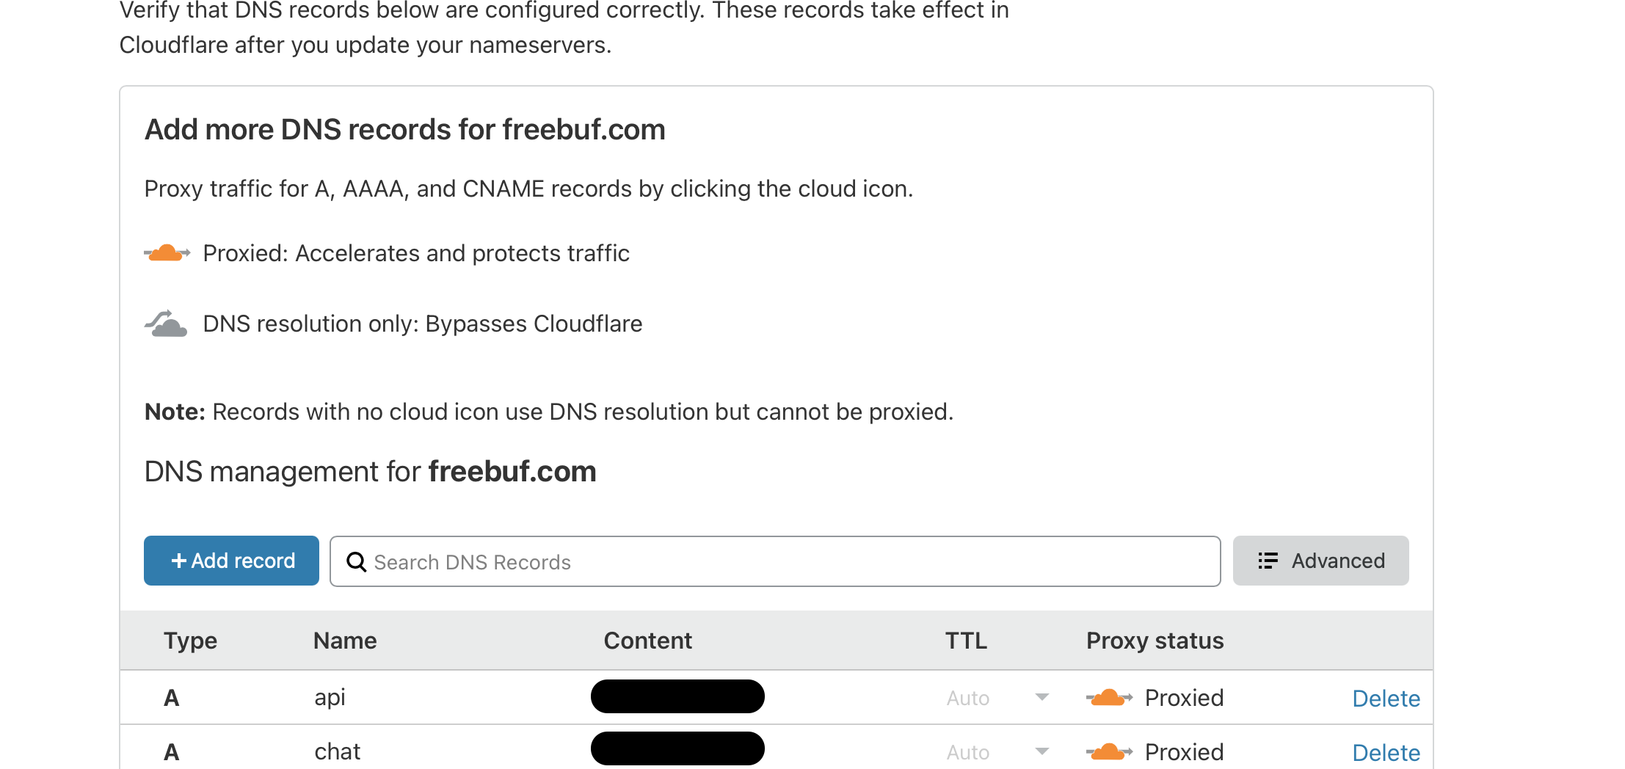Click the Add record button

click(231, 561)
